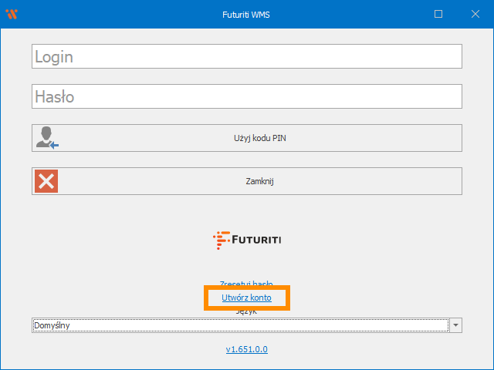Viewport: 494px width, 370px height.
Task: Select the Domyślny language combo box
Action: click(239, 325)
